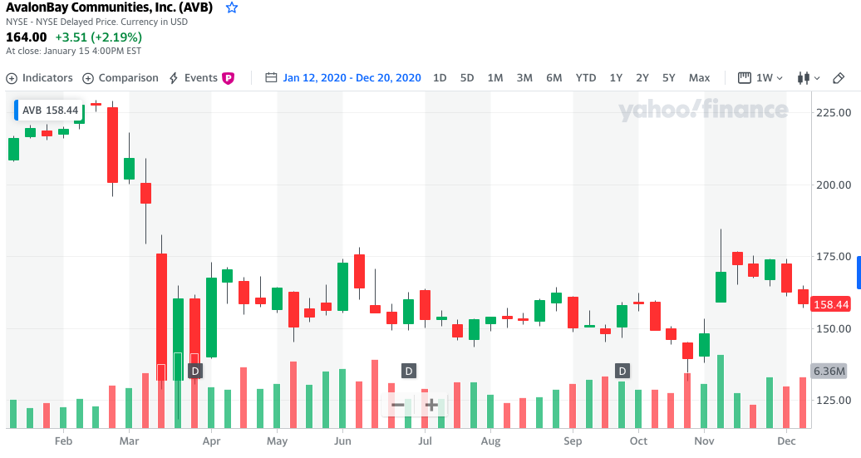Click the 150.00 price axis label

(834, 328)
